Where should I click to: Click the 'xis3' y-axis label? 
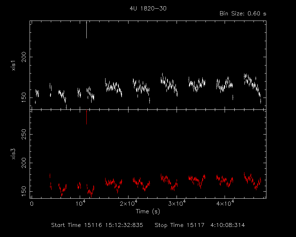tap(14, 154)
